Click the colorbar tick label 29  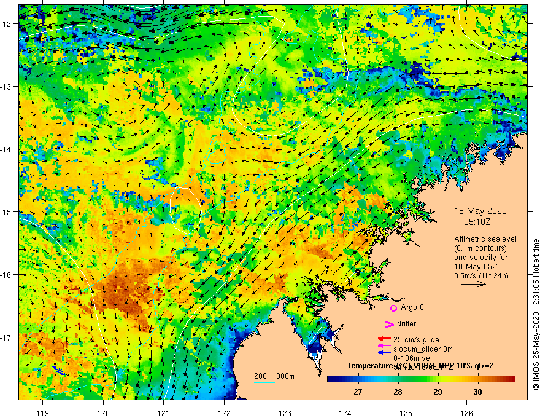[x=438, y=392]
